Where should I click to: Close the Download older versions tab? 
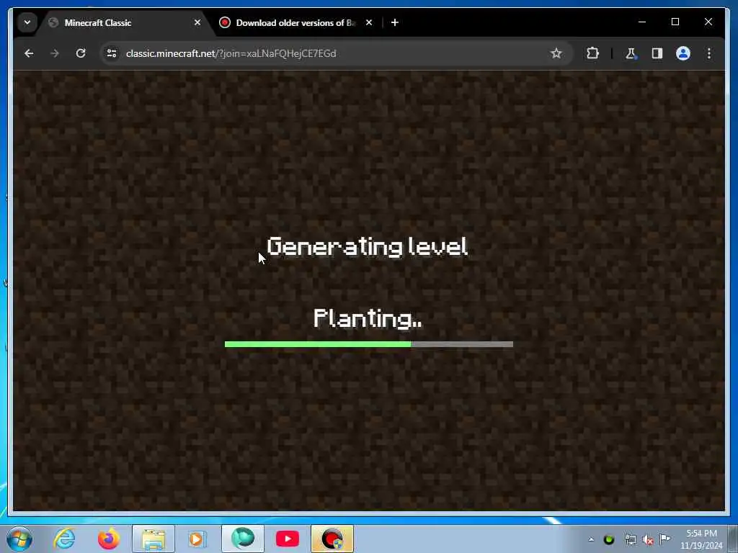point(369,22)
